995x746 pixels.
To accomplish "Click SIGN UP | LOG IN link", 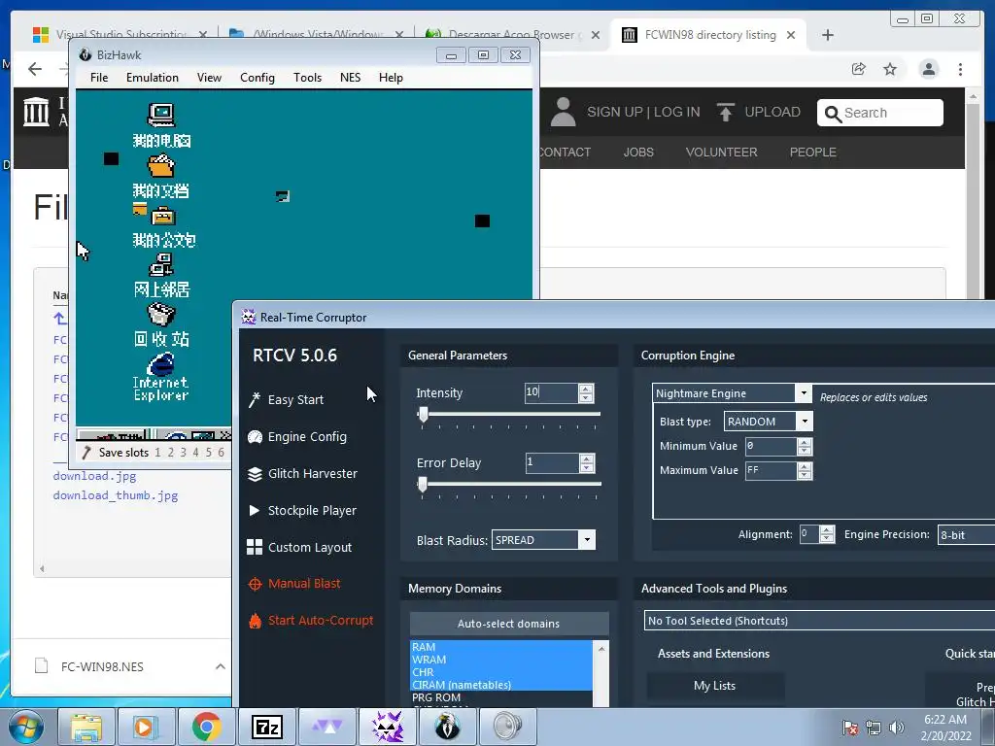I will [x=643, y=113].
